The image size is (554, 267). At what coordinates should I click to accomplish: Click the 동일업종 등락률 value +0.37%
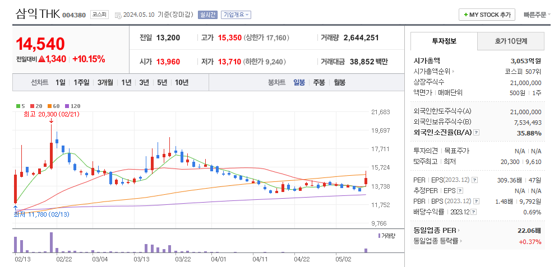coord(530,242)
